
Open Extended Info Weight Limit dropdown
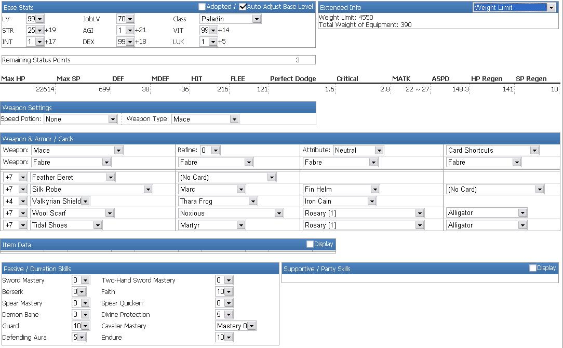point(514,7)
